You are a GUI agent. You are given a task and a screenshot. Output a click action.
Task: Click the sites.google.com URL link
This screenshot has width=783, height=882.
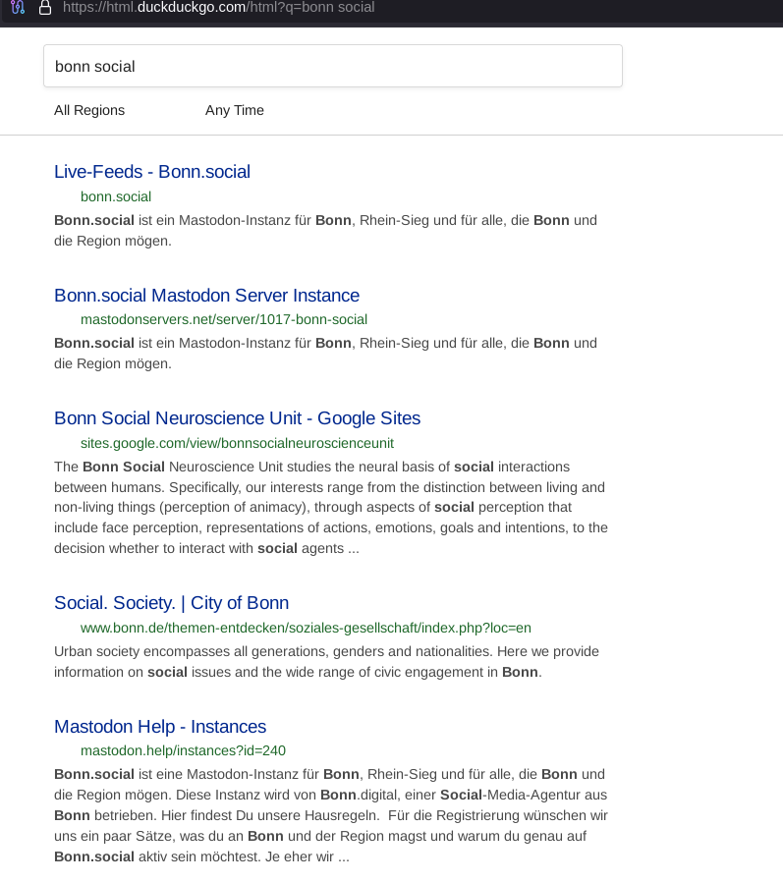237,443
